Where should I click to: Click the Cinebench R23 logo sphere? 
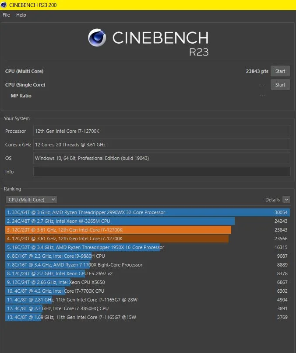click(x=97, y=38)
